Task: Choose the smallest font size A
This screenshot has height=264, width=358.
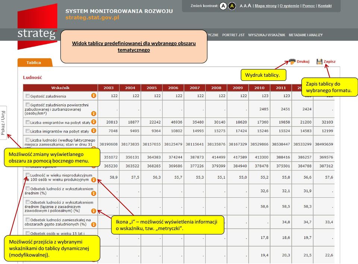Action: coord(241,6)
